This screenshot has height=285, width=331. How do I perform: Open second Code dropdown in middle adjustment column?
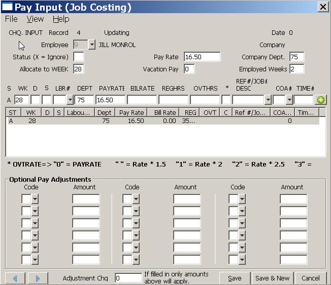tap(136, 211)
